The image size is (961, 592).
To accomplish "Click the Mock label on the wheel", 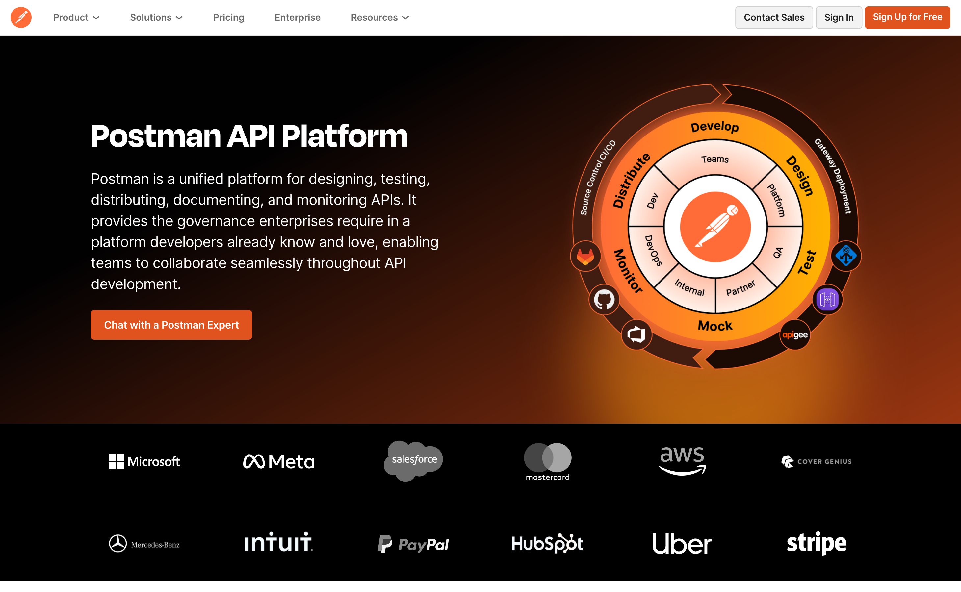I will 715,326.
